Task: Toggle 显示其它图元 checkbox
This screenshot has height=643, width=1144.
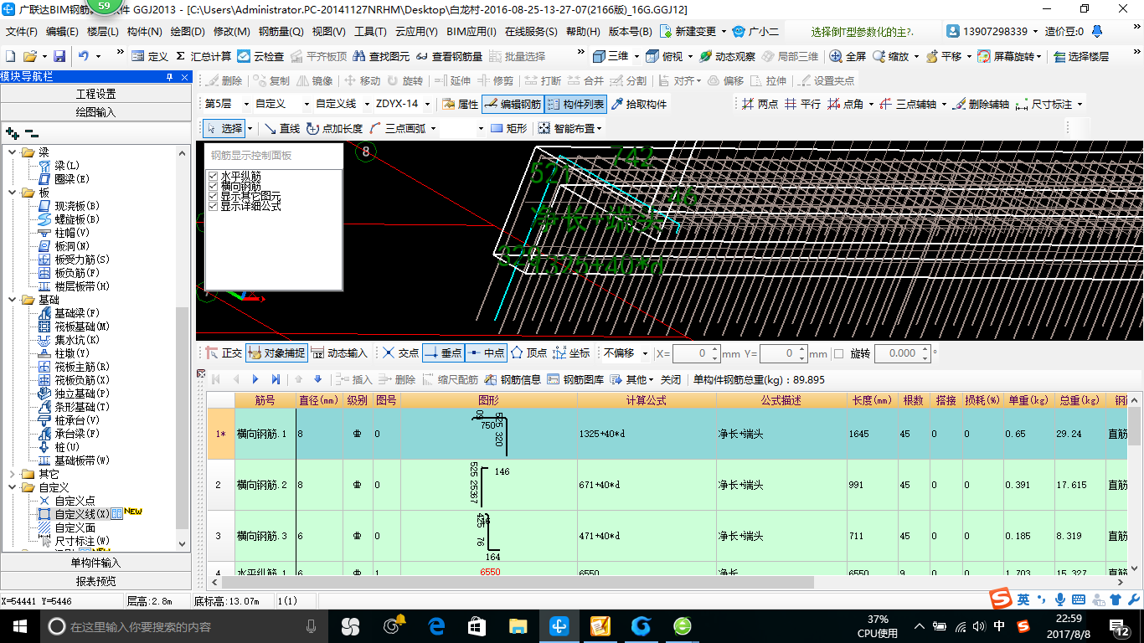Action: [x=213, y=196]
